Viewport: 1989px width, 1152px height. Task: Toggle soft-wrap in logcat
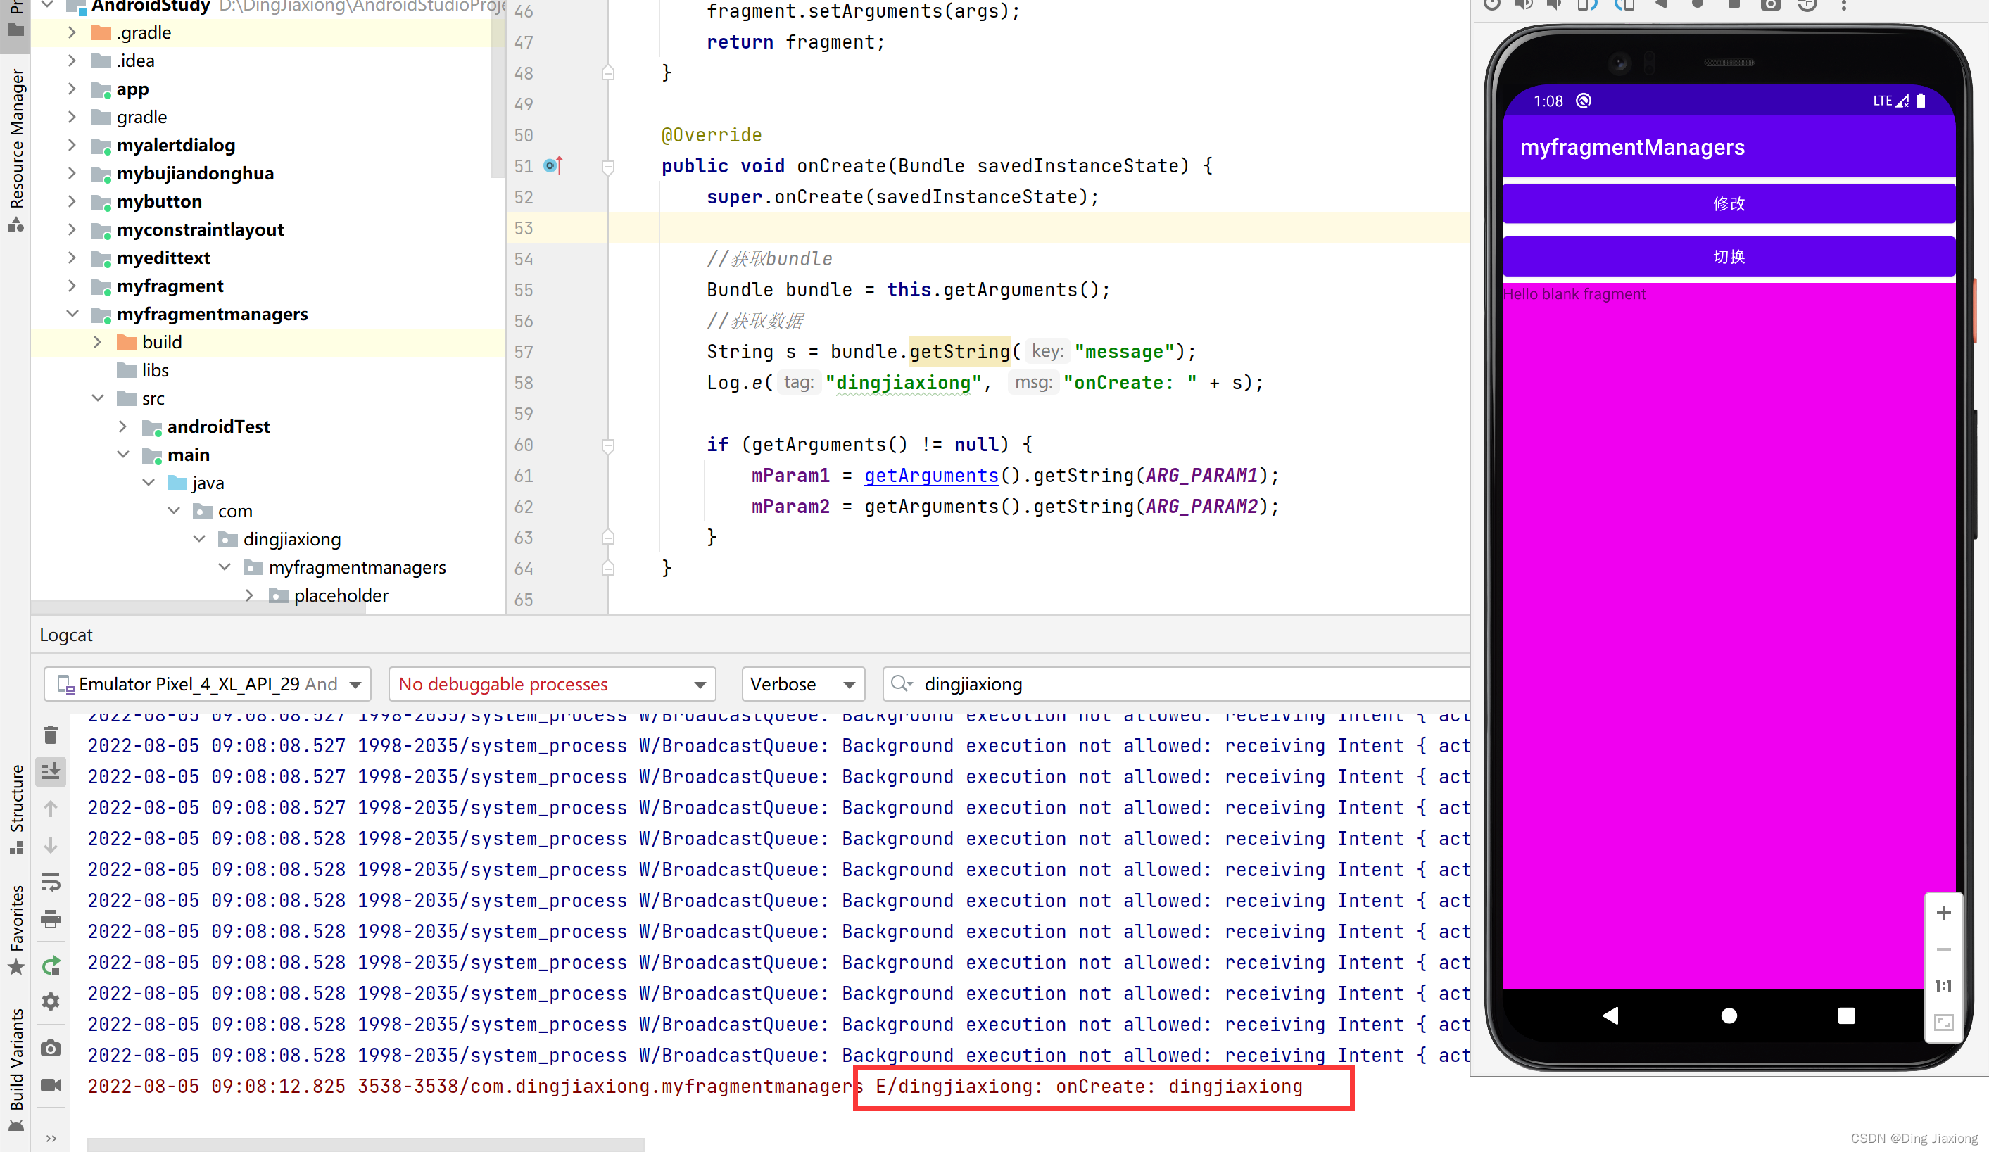coord(51,882)
